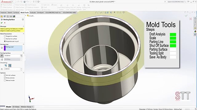This screenshot has width=197, height=110.
Task: Toggle Knit all surfaces checkbox
Action: coord(5,75)
